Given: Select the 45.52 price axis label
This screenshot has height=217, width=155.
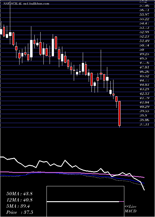Looking at the screenshot, I should point(145,76).
